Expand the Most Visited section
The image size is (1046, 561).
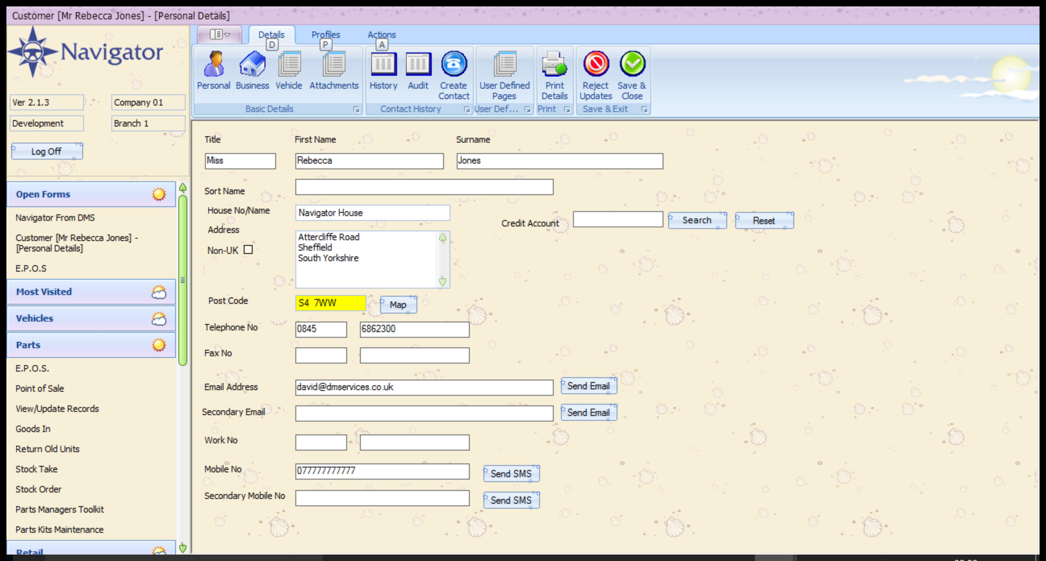[91, 292]
